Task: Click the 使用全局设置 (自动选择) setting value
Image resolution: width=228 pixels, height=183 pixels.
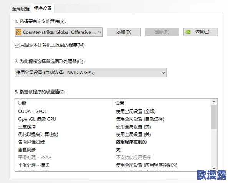Action: pos(140,119)
